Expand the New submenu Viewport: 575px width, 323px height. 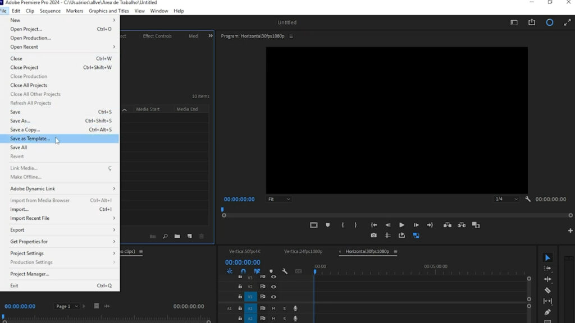pyautogui.click(x=60, y=20)
